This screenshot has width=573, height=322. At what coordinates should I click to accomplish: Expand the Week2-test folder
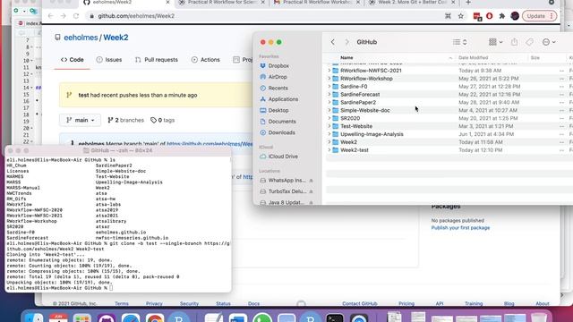click(329, 150)
